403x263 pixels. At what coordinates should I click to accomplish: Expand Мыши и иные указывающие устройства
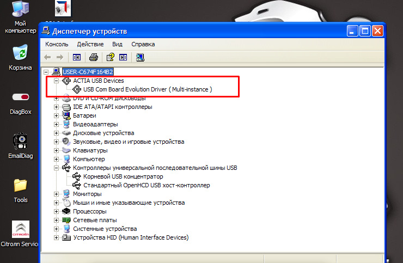coord(56,203)
